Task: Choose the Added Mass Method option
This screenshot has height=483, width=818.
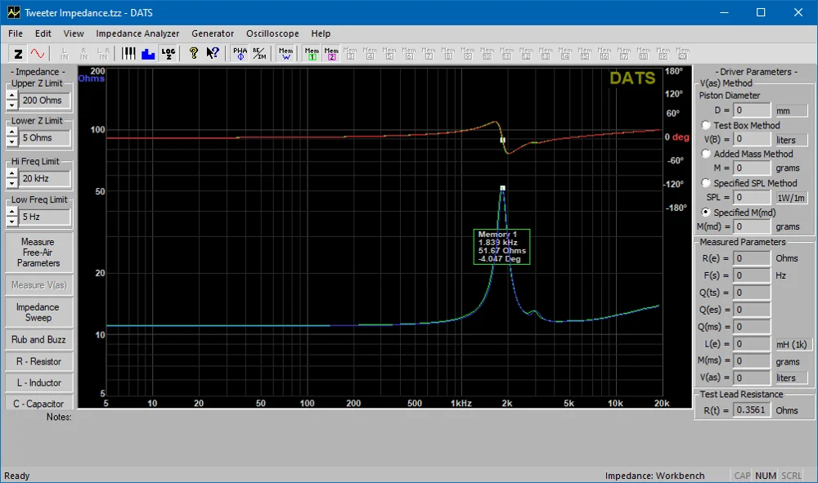Action: pos(706,154)
